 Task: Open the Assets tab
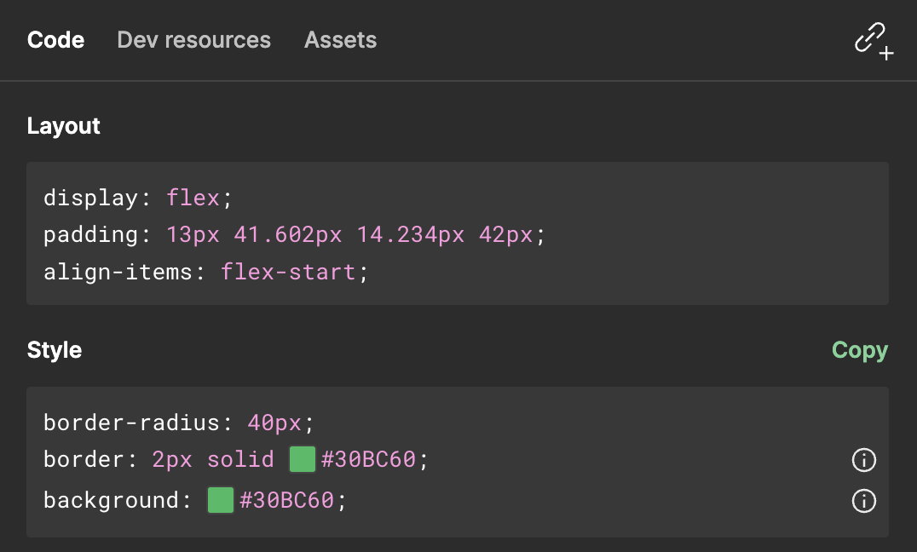click(340, 39)
